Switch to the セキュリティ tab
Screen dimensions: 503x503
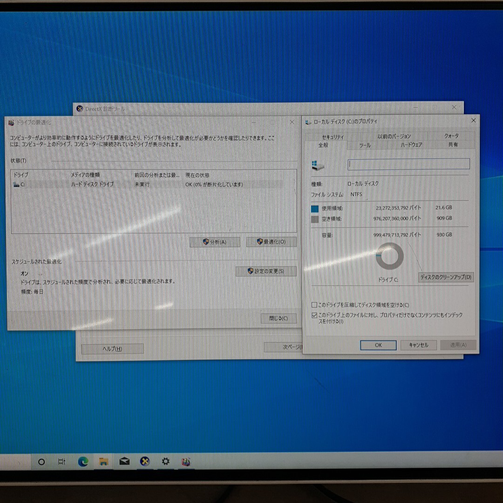(x=333, y=137)
